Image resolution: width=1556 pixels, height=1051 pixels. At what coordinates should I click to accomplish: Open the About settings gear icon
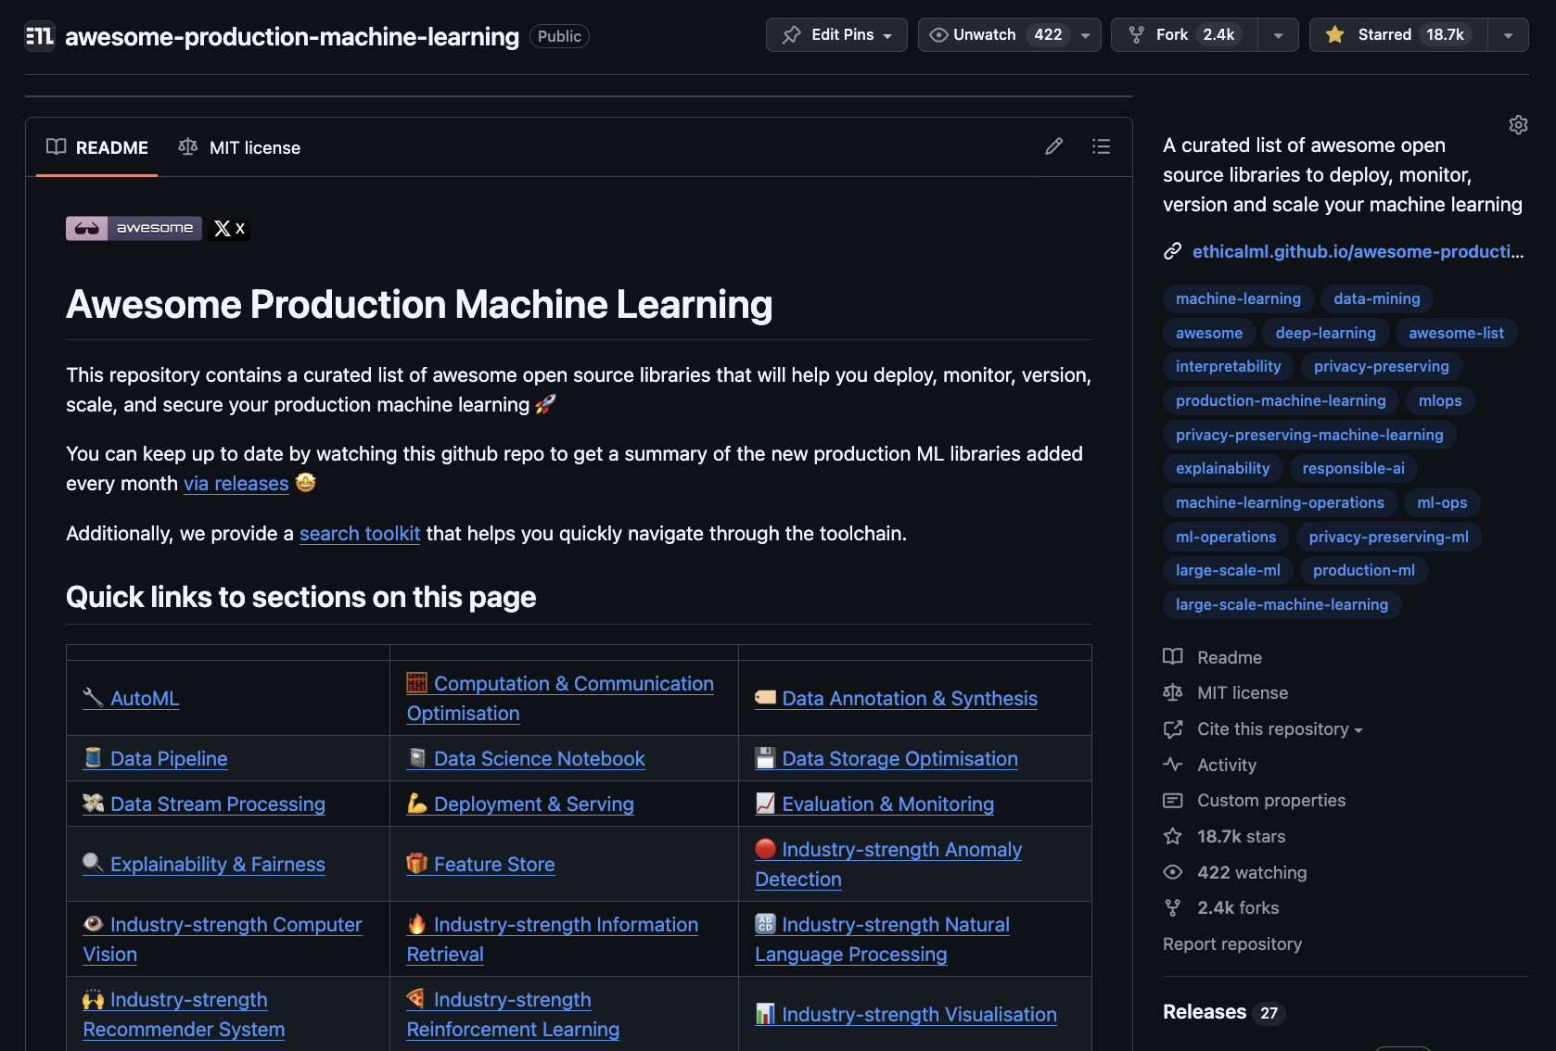1518,125
